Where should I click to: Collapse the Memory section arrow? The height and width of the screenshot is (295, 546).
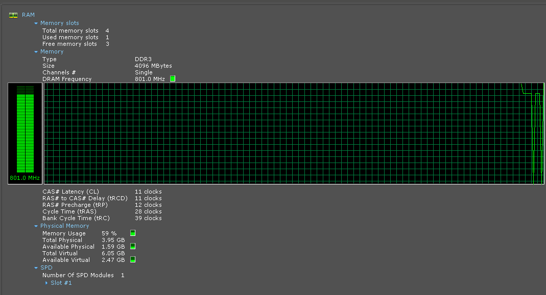click(36, 52)
